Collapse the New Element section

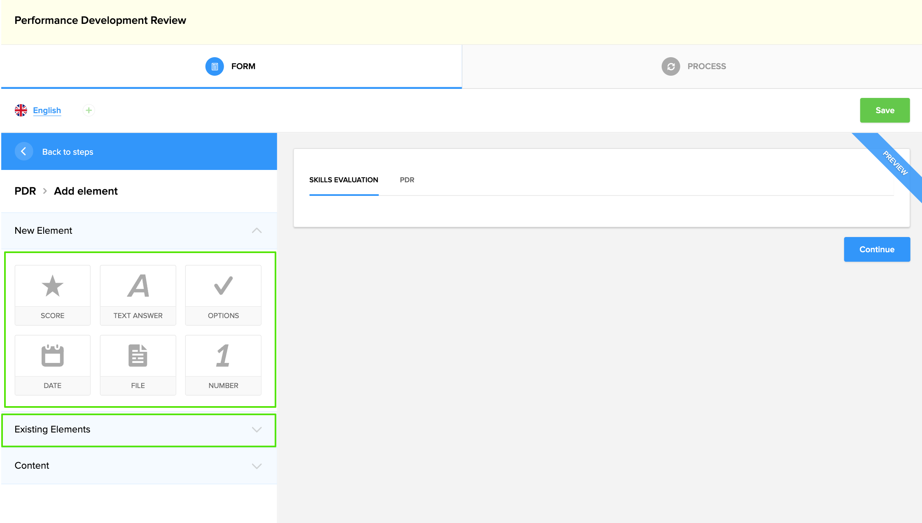(x=257, y=230)
